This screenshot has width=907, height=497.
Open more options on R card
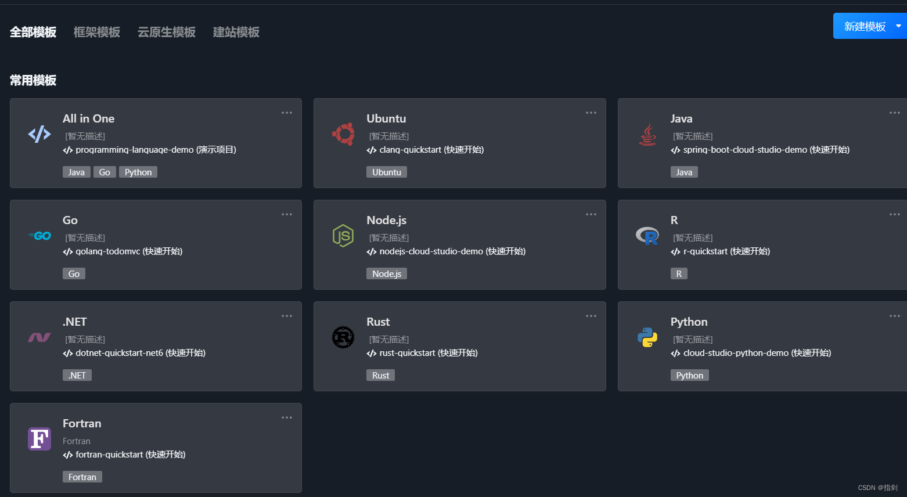coord(895,214)
